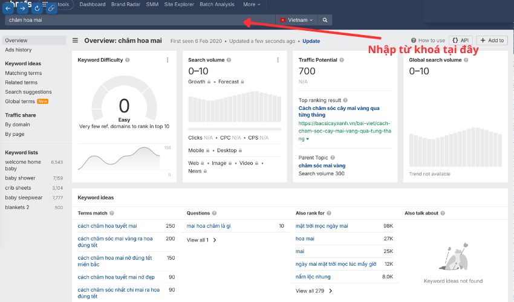Open Keyword Difficulty card three-dot menu

pyautogui.click(x=168, y=60)
